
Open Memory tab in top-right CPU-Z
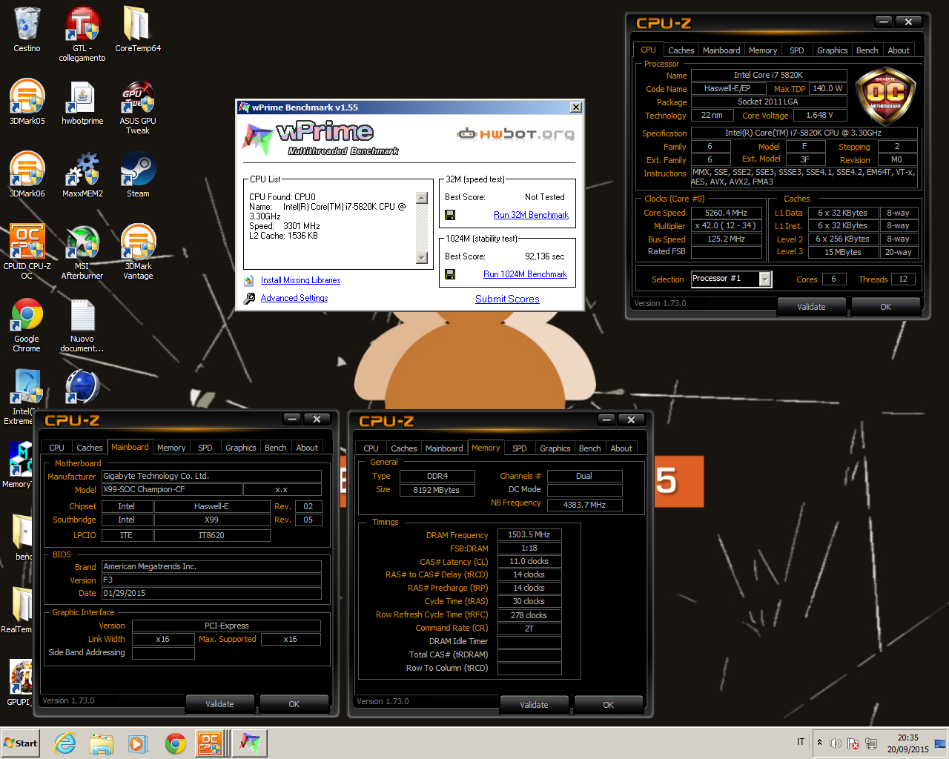point(763,50)
